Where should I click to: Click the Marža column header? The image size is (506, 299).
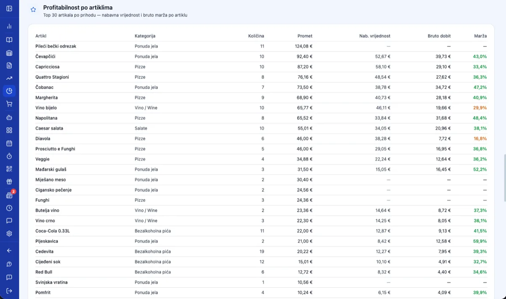click(x=481, y=36)
